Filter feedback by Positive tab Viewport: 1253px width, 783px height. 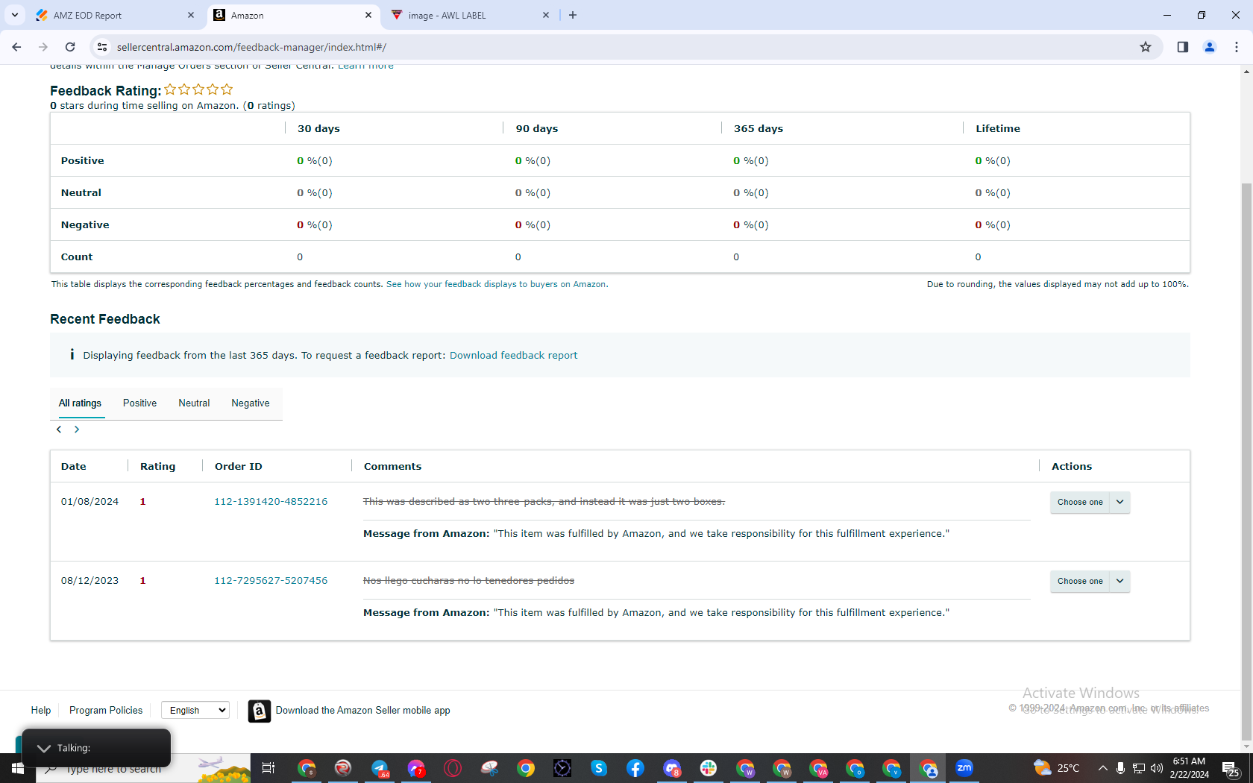click(139, 403)
